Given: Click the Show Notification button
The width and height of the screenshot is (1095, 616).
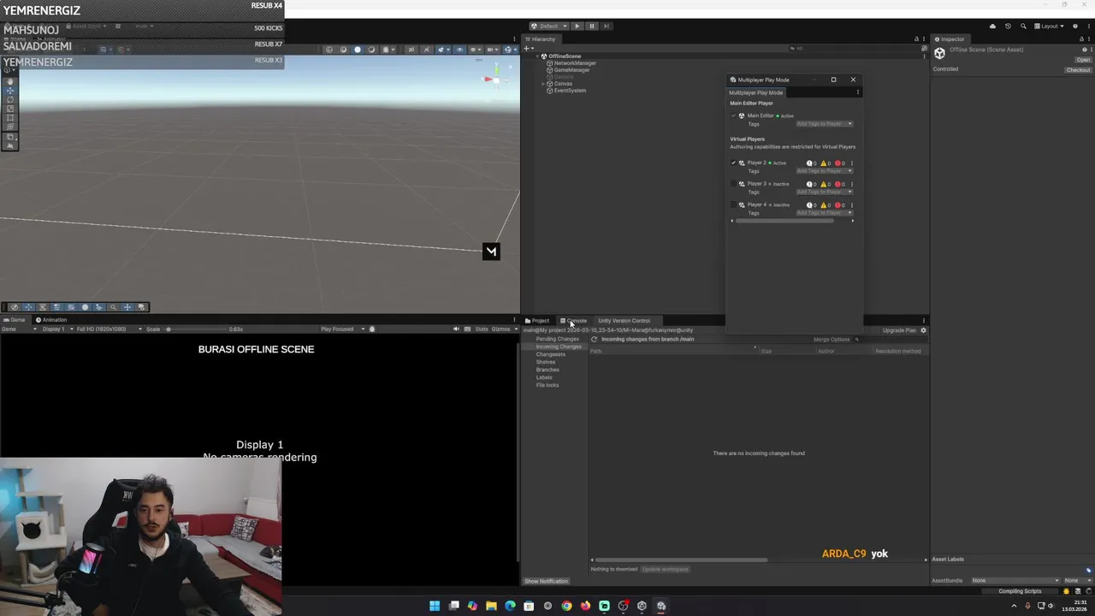Looking at the screenshot, I should click(x=547, y=581).
